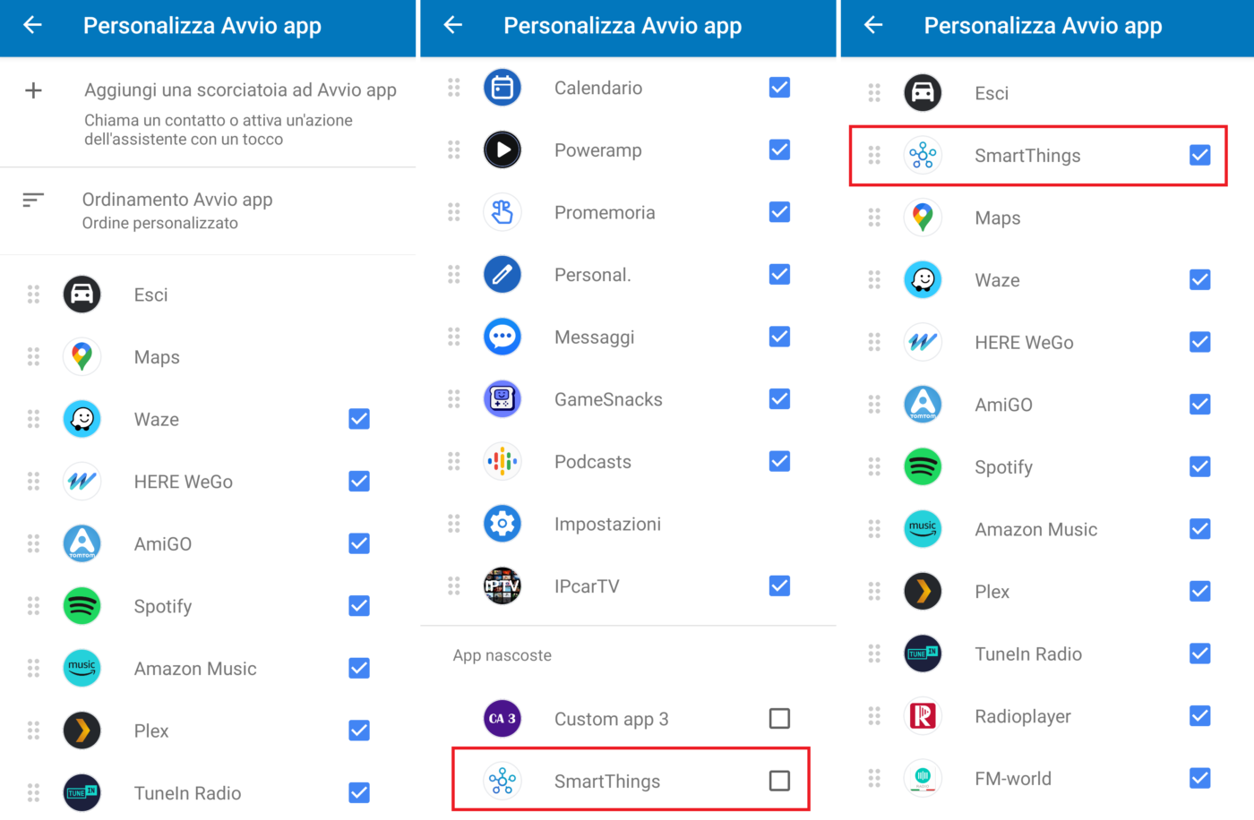
Task: Click the plus icon to add shortcut
Action: coord(34,90)
